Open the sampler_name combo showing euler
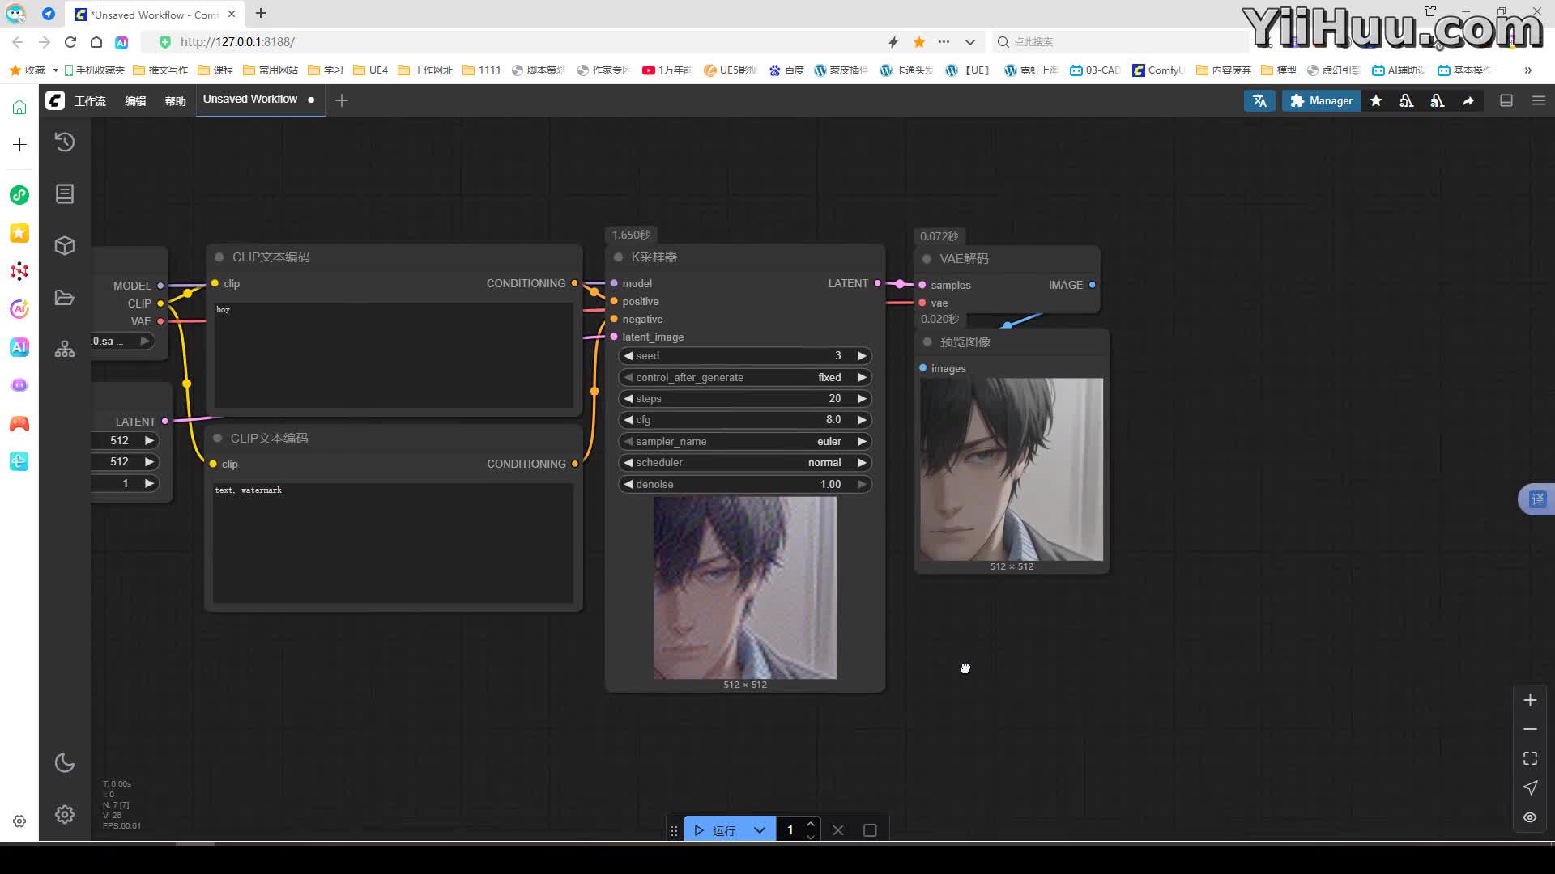Viewport: 1555px width, 874px height. [744, 441]
